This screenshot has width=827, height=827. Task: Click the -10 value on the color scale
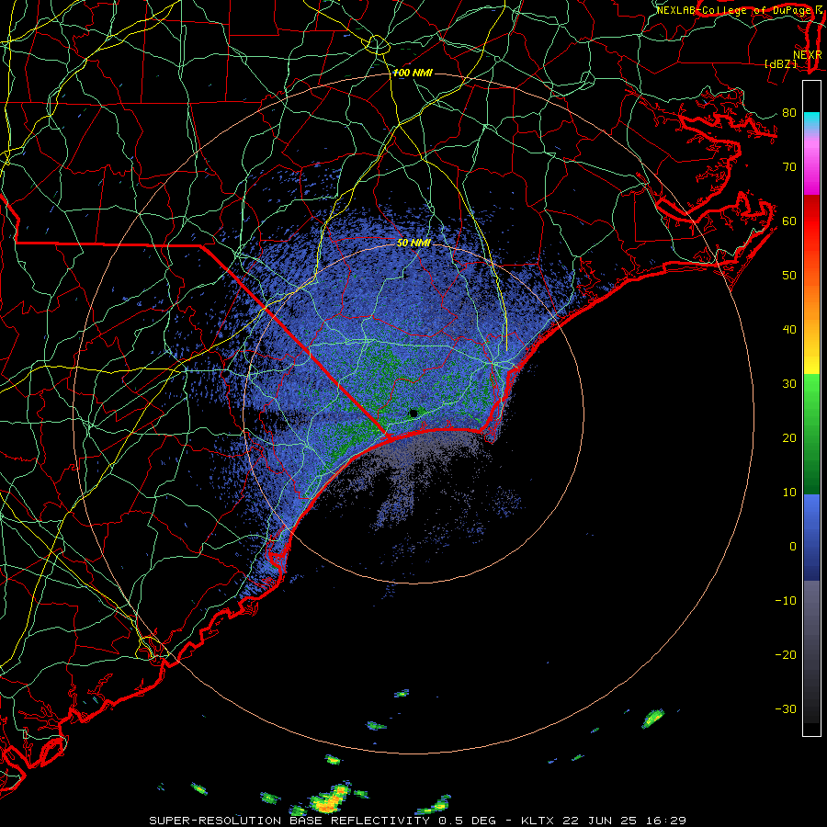(x=786, y=601)
